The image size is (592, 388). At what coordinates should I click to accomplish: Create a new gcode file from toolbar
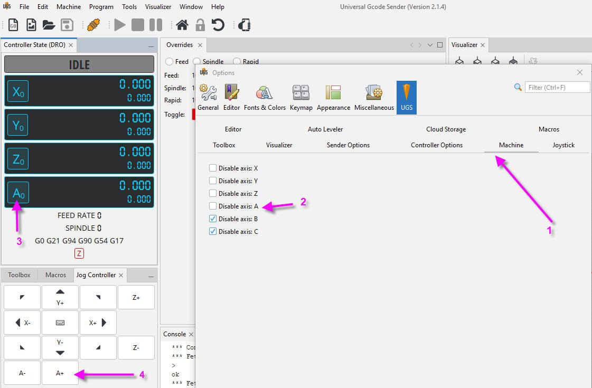13,25
